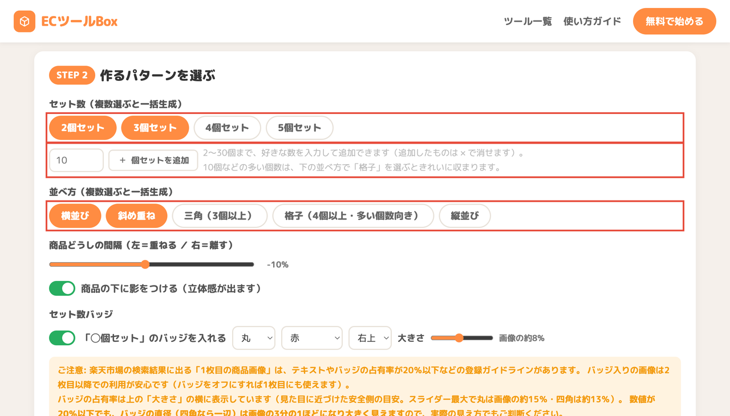Click the label セット数（複数選ぶと一括生成）
Screen dimensions: 730x416
pos(116,104)
